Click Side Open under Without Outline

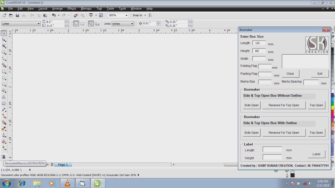pyautogui.click(x=251, y=105)
